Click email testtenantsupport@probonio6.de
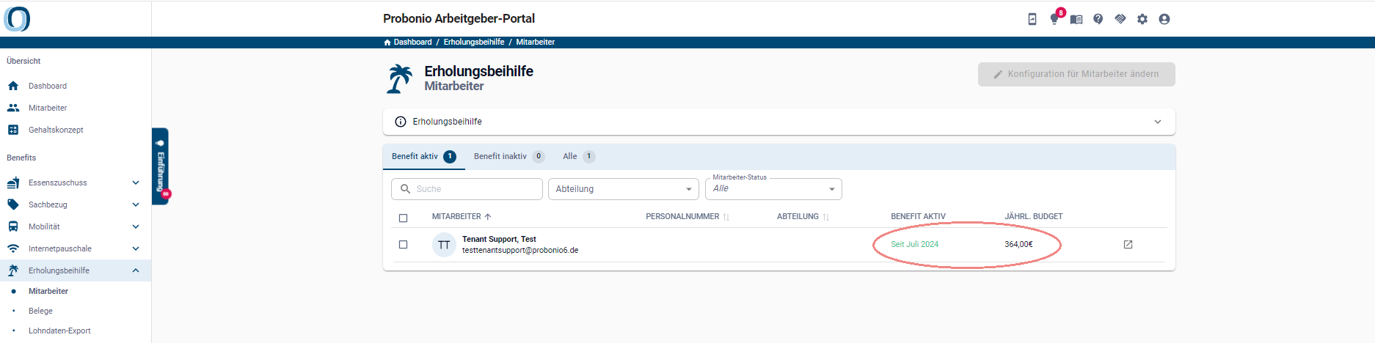Image resolution: width=1375 pixels, height=343 pixels. [x=520, y=251]
